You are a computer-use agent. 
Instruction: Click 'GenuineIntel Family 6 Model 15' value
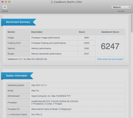pos(51,109)
